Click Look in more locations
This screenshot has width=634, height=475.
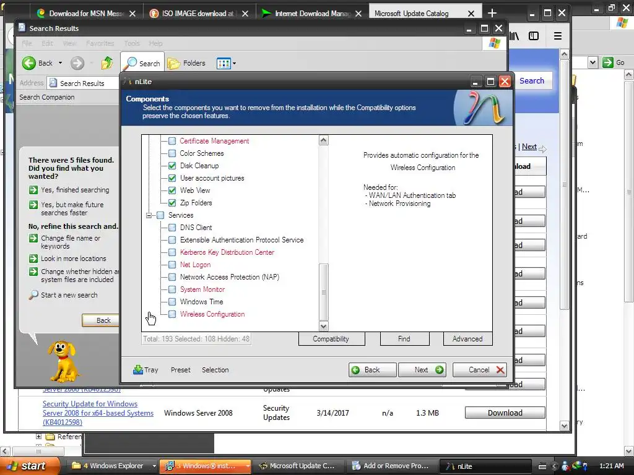tap(73, 259)
